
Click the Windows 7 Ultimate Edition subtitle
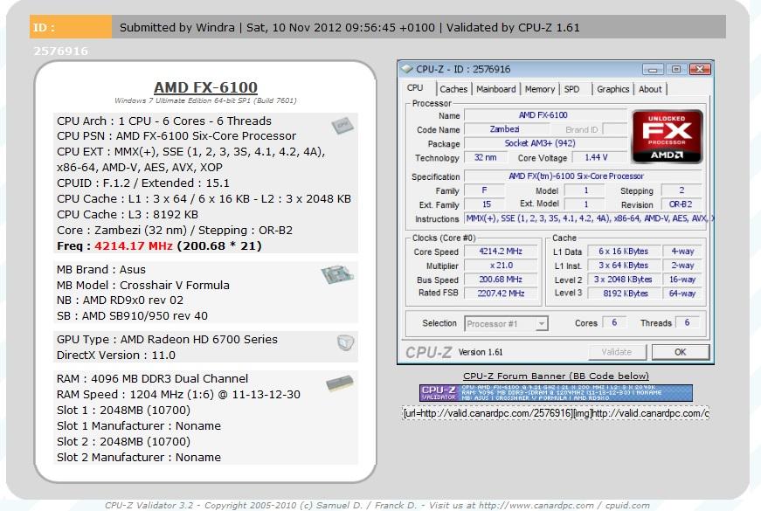coord(205,100)
